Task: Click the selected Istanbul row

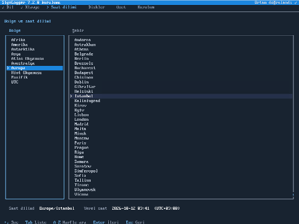Action: [181, 96]
